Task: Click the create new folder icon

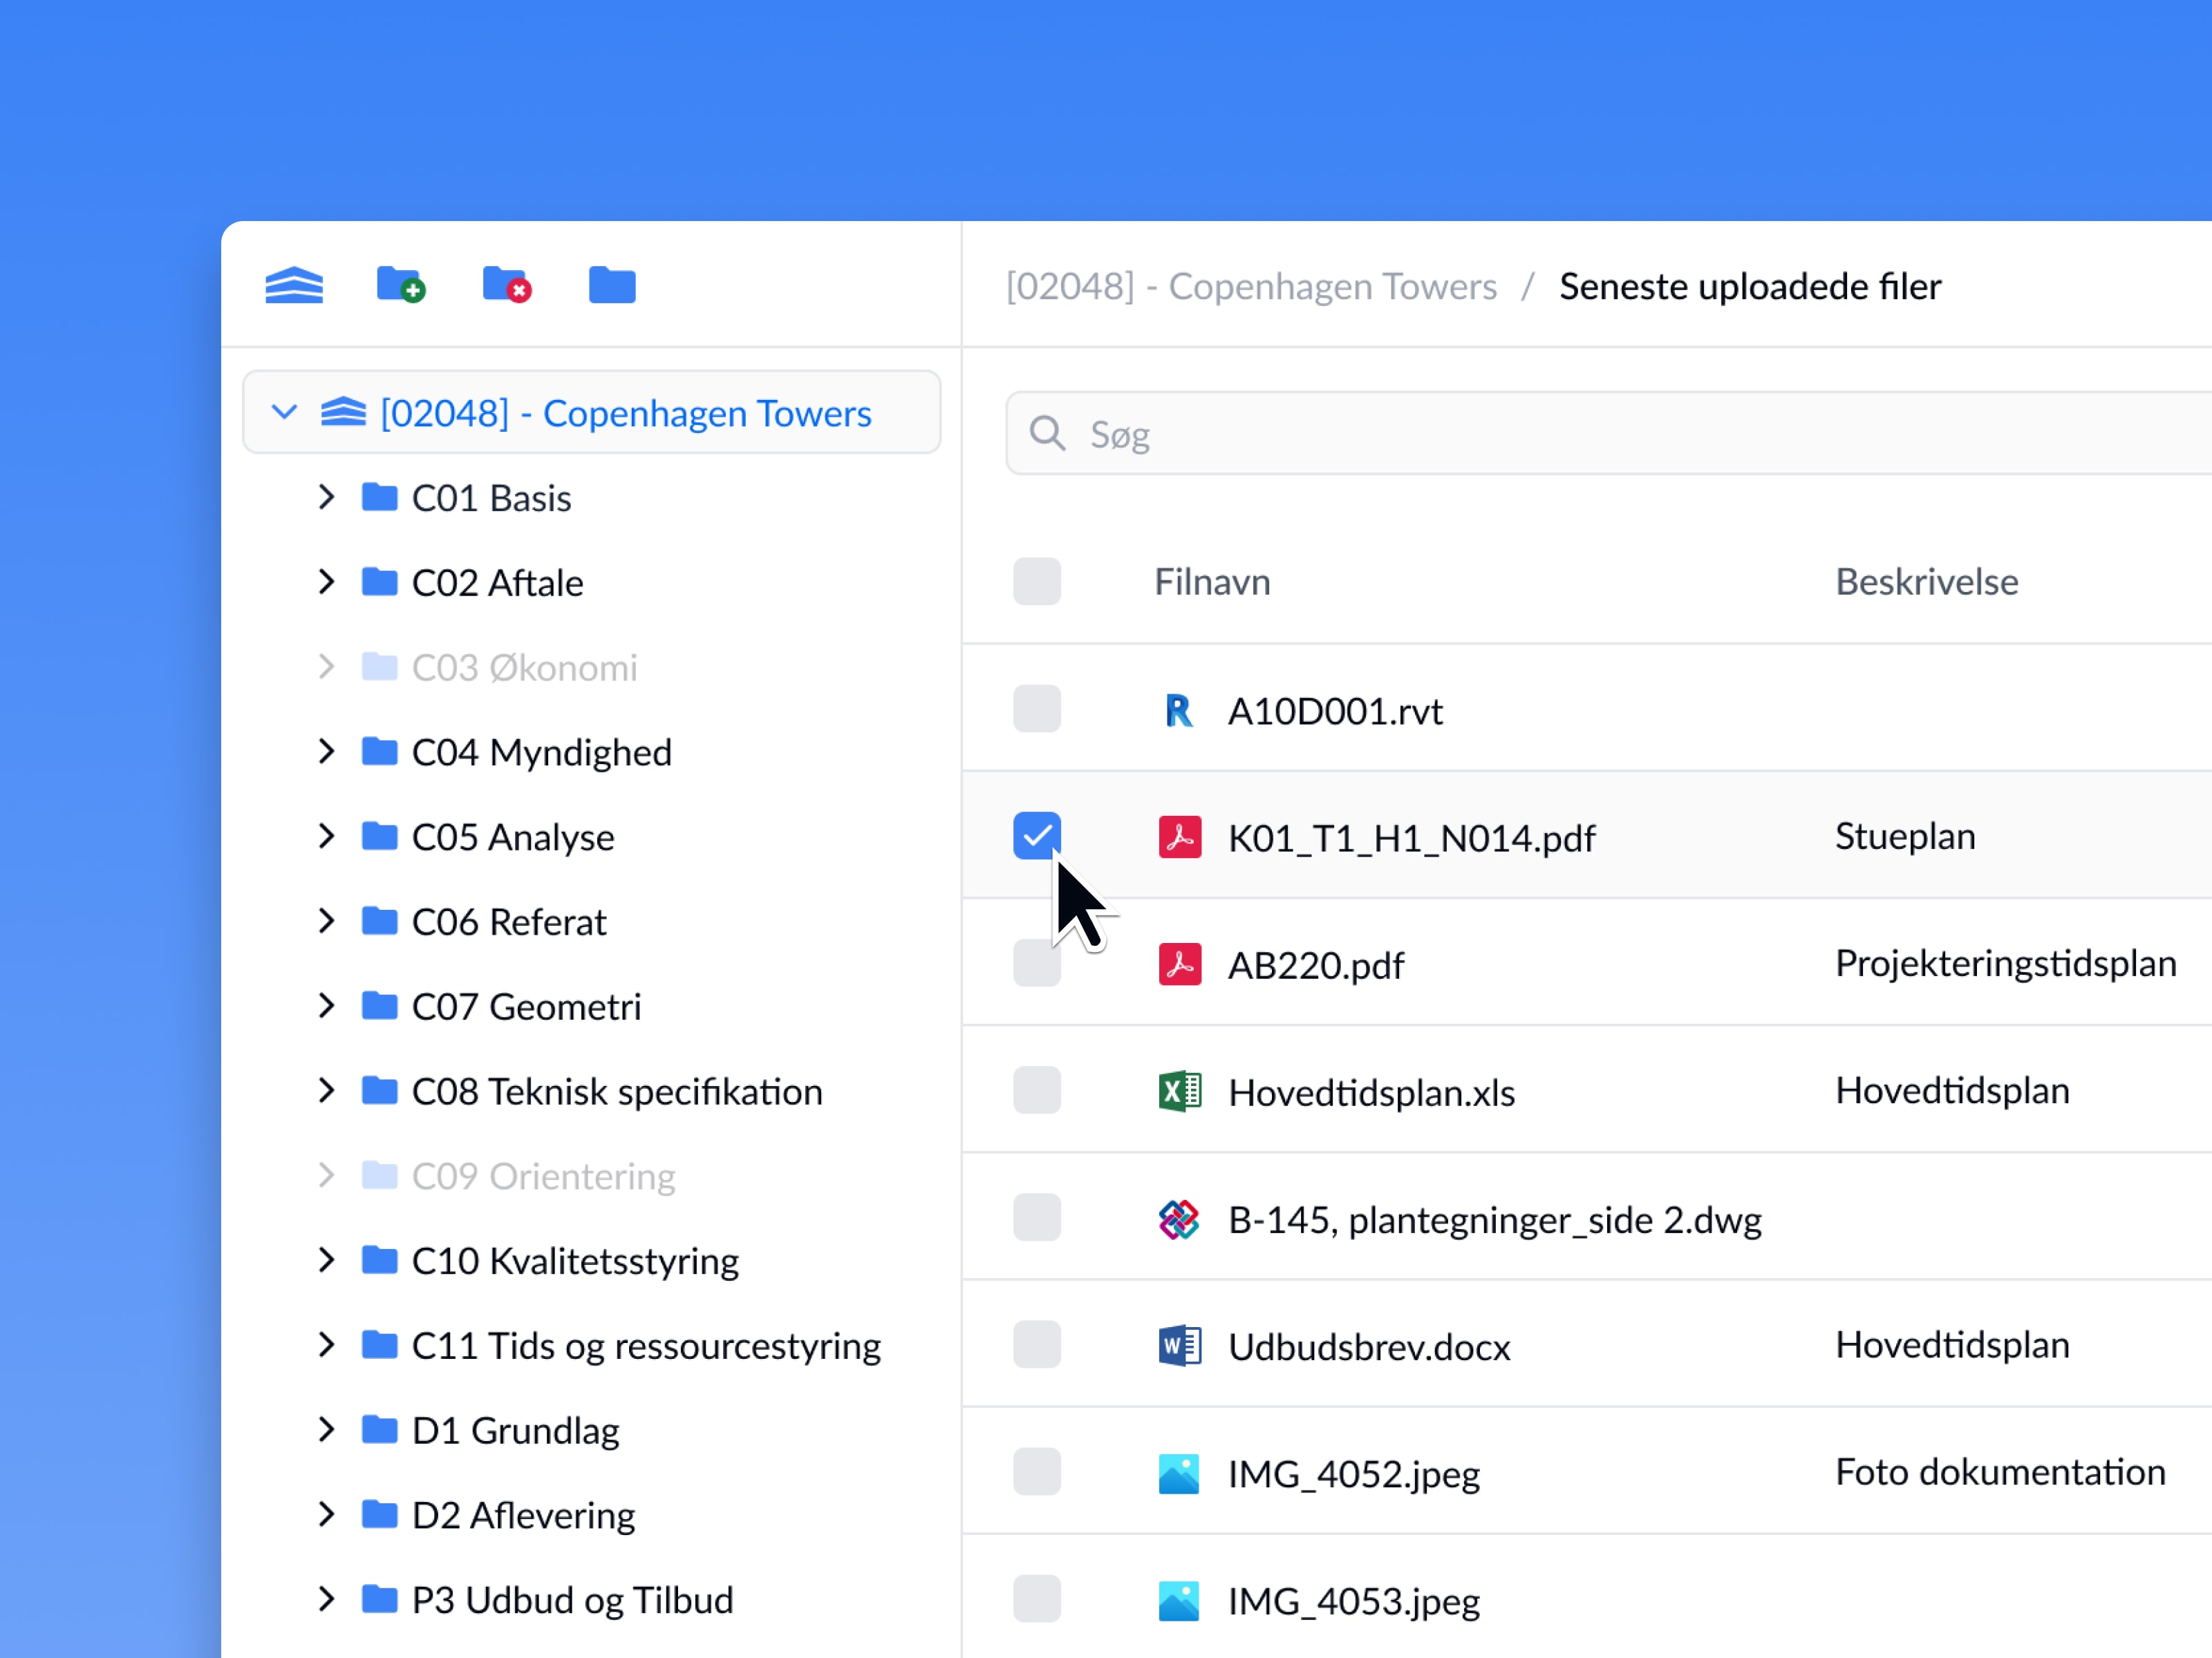Action: pyautogui.click(x=401, y=285)
